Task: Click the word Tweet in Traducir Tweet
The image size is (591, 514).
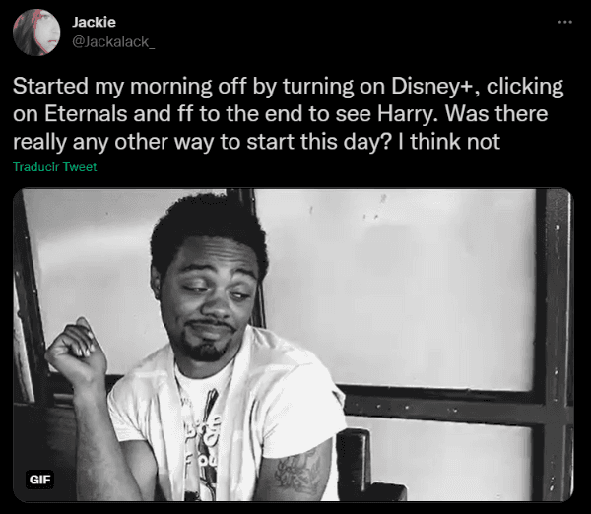Action: (x=80, y=167)
